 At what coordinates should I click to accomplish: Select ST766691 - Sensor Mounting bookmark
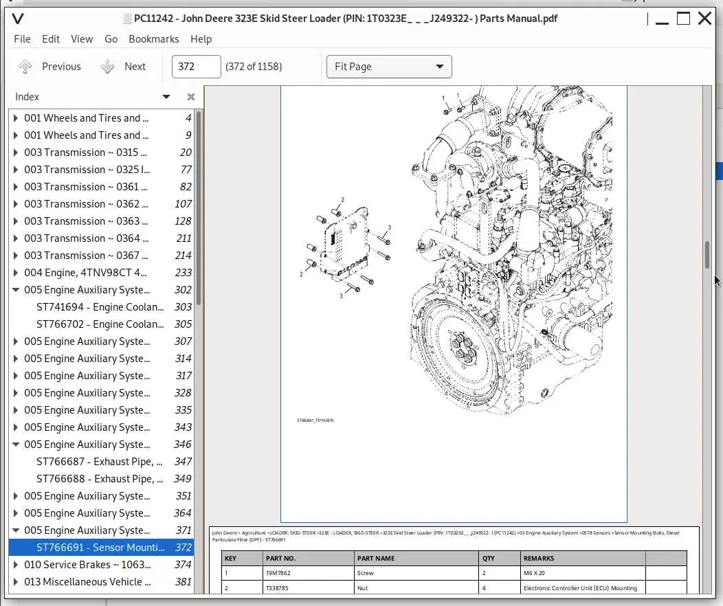pos(100,548)
